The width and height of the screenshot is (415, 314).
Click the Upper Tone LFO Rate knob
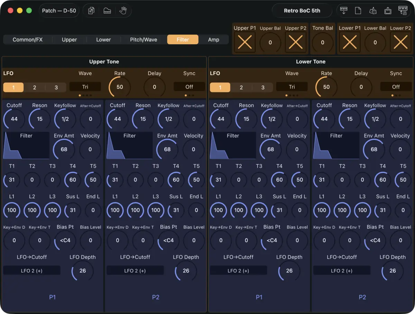coord(120,87)
